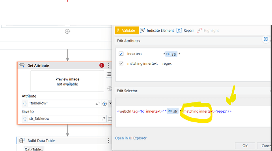The width and height of the screenshot is (272, 151).
Task: Click the Repair selector icon
Action: [x=179, y=30]
